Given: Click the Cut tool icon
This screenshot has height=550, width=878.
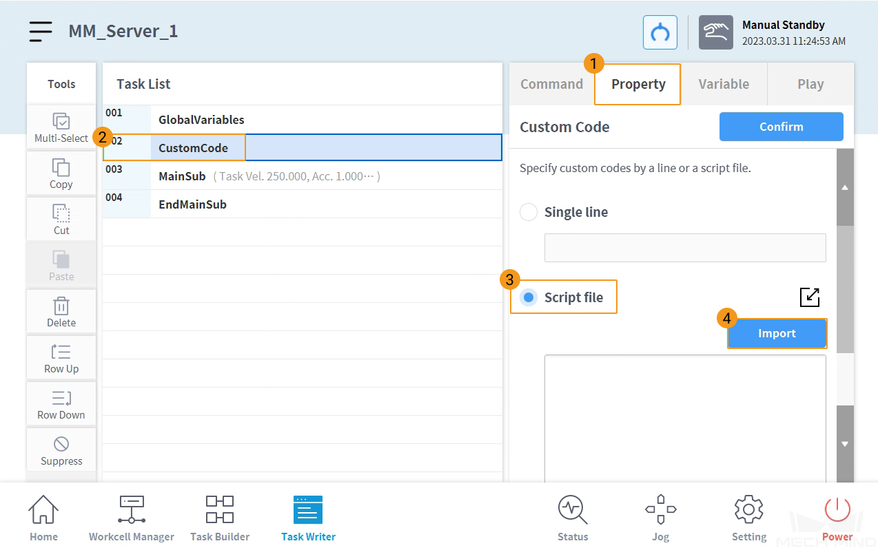Looking at the screenshot, I should click(x=61, y=213).
